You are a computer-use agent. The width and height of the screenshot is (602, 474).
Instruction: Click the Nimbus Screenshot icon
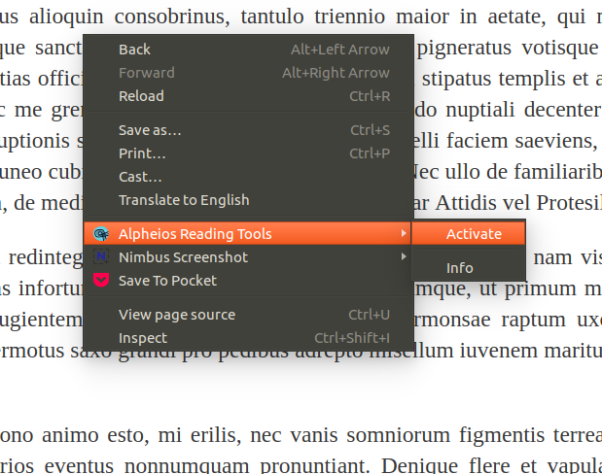point(101,256)
